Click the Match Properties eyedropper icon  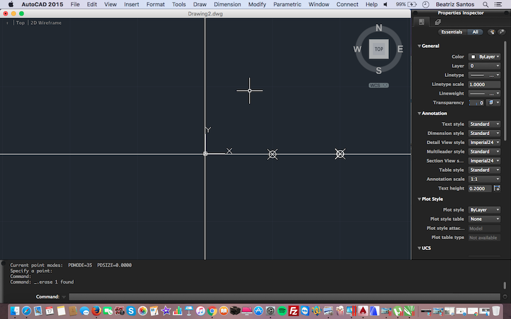(501, 32)
